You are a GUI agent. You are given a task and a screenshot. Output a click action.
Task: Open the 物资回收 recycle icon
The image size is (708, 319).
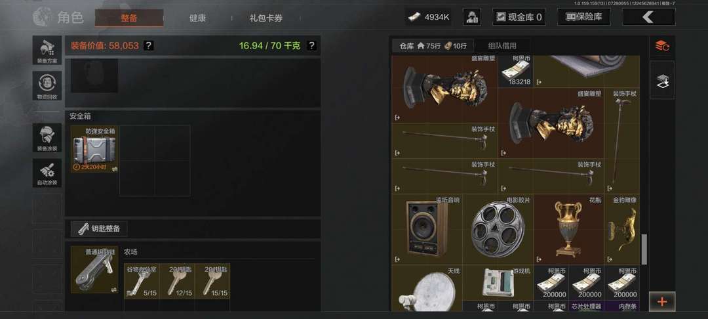(47, 86)
